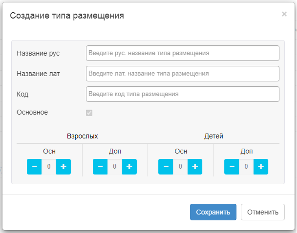Toggle the Основное checkbox
Viewport: 297px width, 233px height.
pos(89,113)
